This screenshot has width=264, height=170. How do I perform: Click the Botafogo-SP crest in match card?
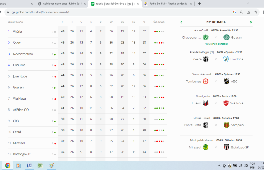pos(227,147)
